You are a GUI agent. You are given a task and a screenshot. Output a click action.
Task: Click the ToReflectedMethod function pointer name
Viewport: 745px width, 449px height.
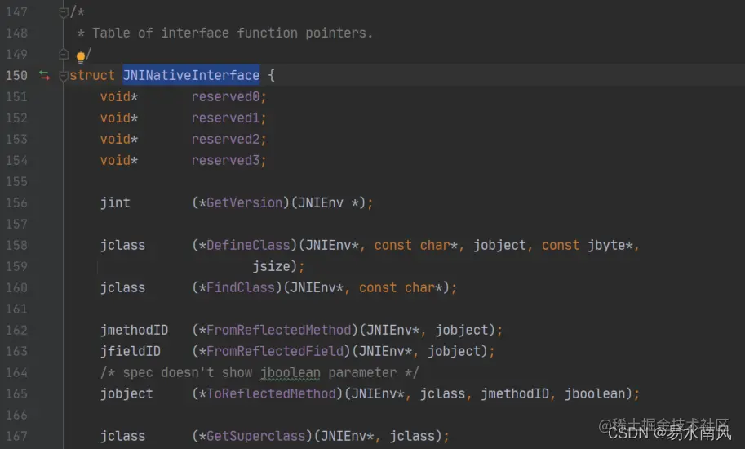pos(271,393)
